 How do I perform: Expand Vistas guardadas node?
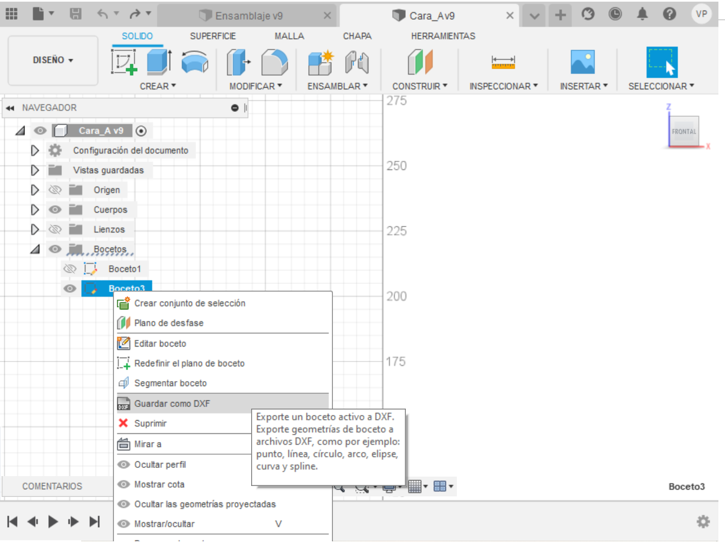tap(35, 170)
